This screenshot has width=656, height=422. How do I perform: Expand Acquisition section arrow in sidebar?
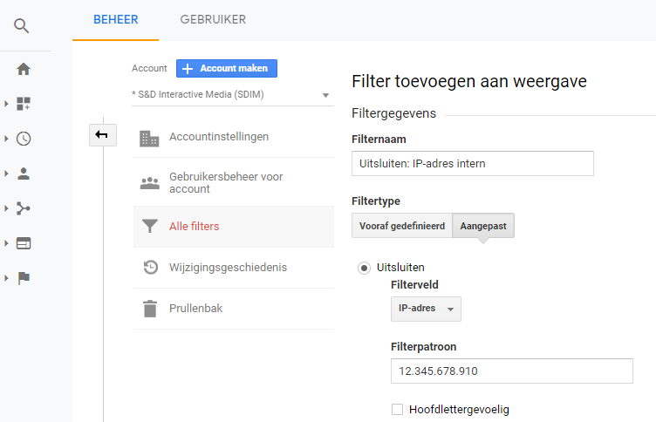[6, 208]
